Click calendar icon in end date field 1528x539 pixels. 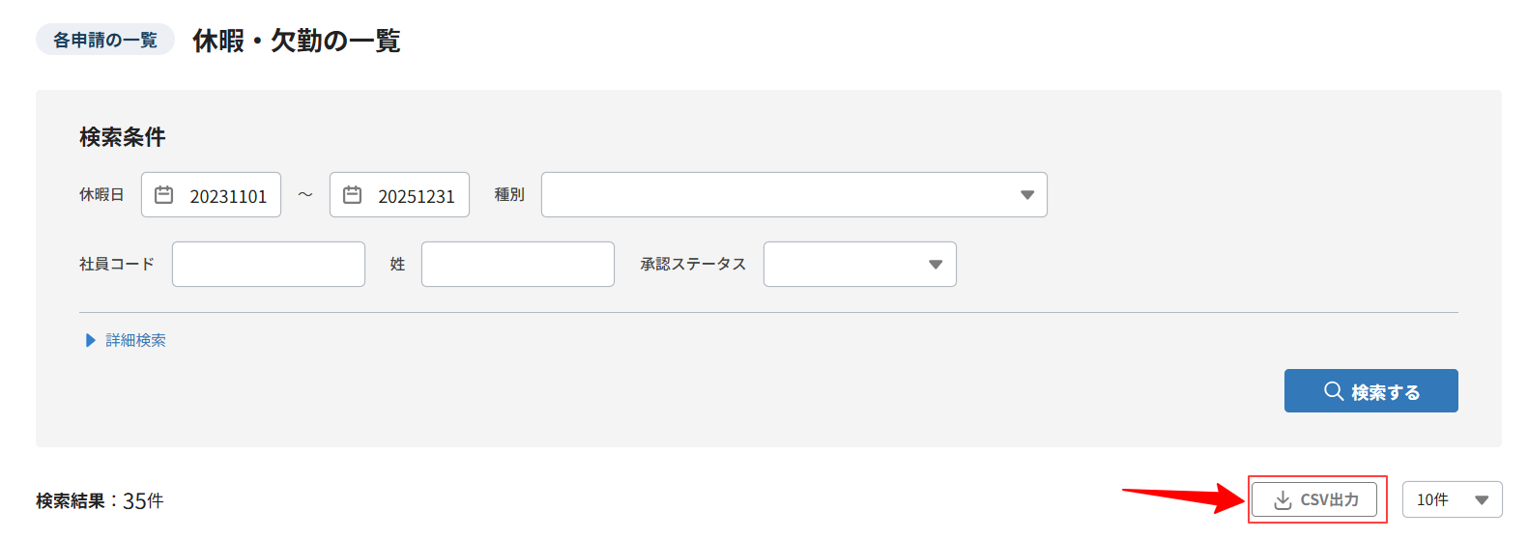pyautogui.click(x=353, y=195)
